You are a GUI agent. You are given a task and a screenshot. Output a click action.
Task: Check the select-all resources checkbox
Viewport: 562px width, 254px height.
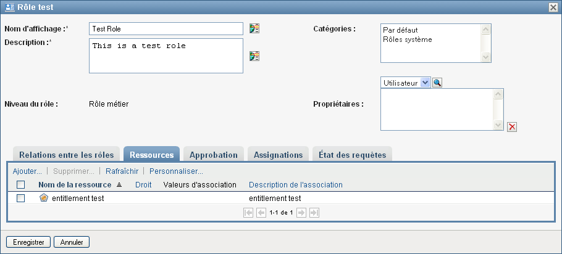tap(21, 184)
